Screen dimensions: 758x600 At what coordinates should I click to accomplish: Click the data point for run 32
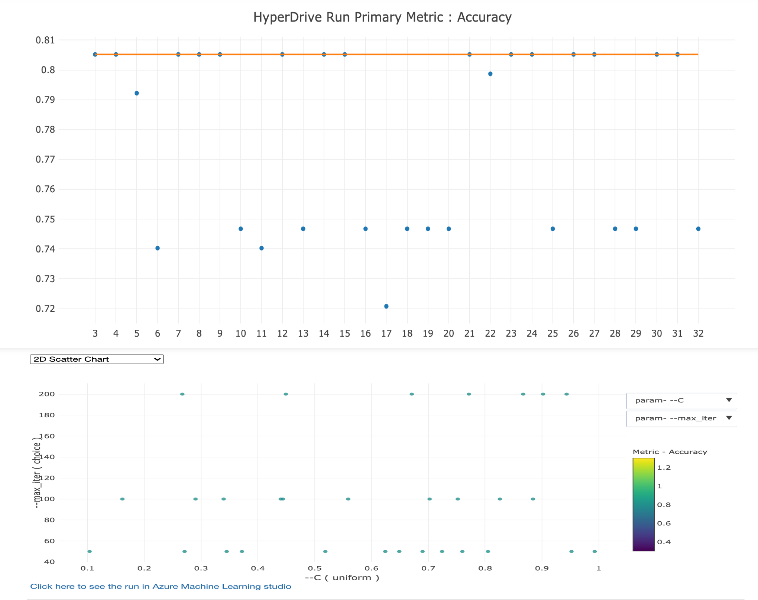(698, 229)
